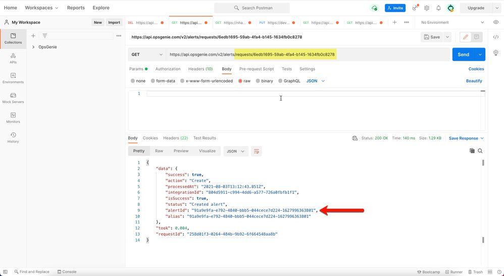Open the APIs sidebar panel

pos(13,59)
